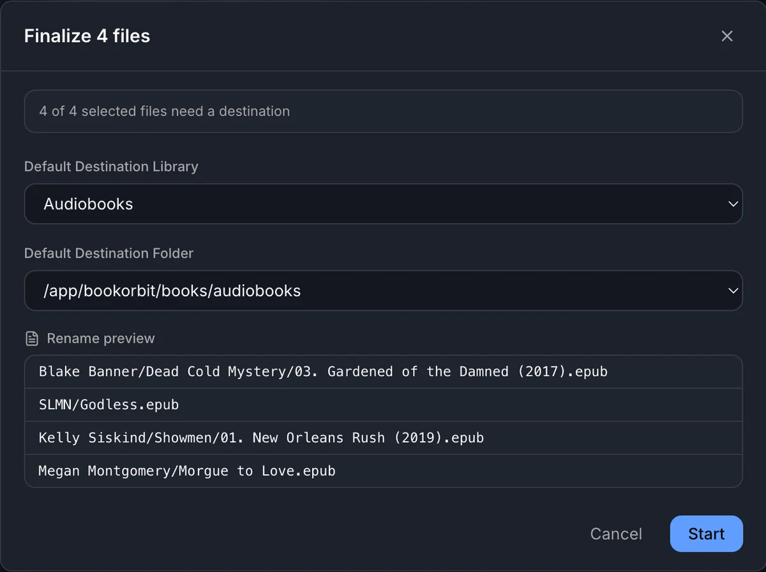Click the Rename preview document icon
Image resolution: width=766 pixels, height=572 pixels.
pyautogui.click(x=31, y=338)
